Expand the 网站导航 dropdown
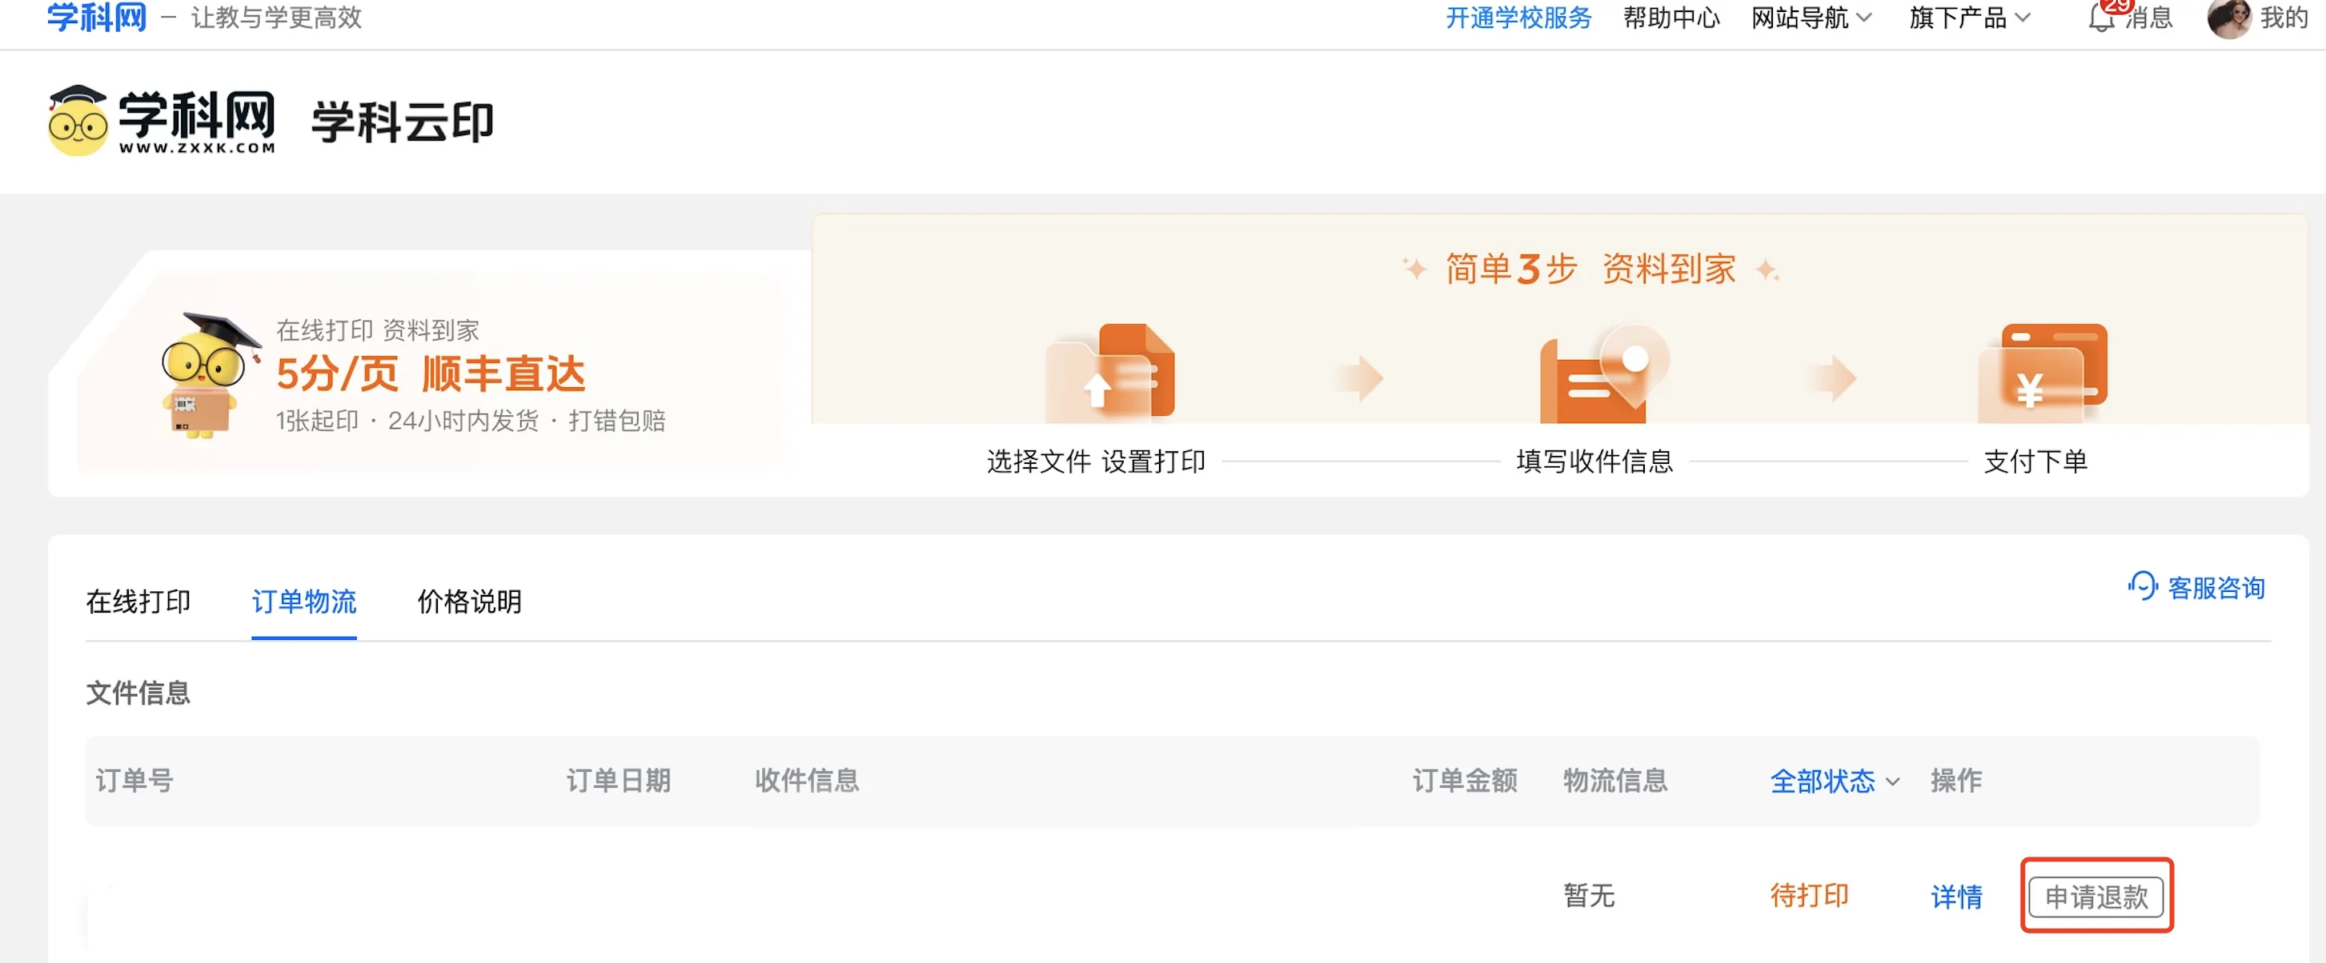The width and height of the screenshot is (2326, 963). pos(1811,18)
